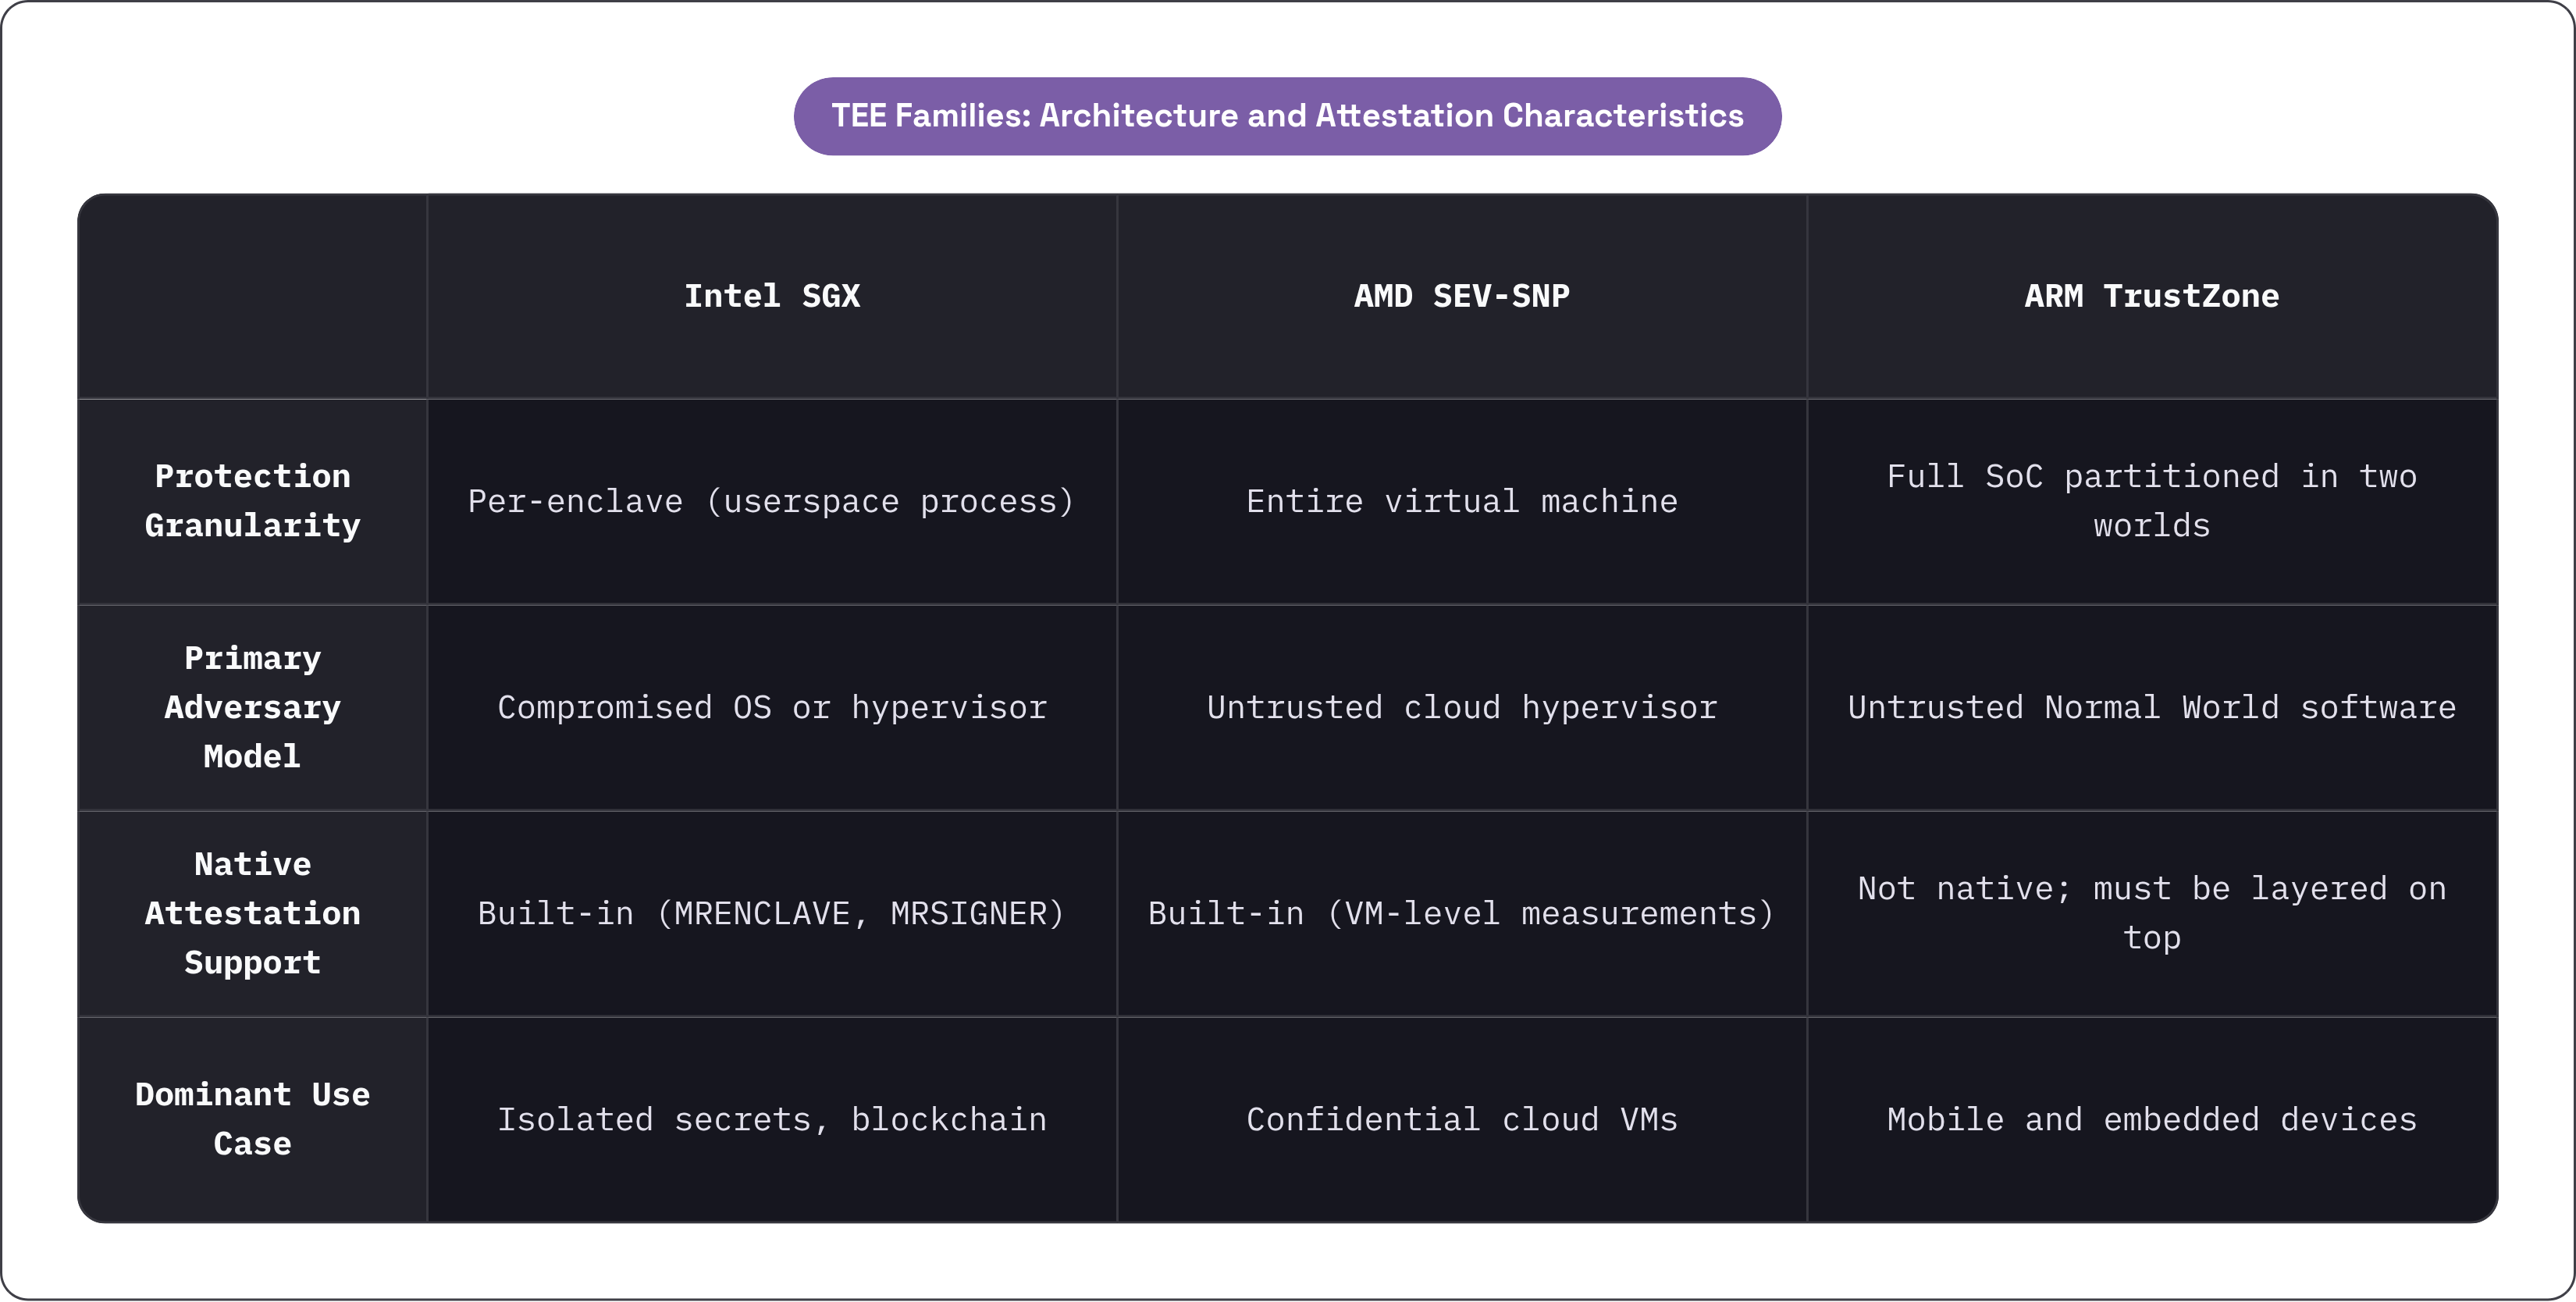2576x1302 pixels.
Task: Select cell "Compromised OS or hypervisor"
Action: point(772,707)
